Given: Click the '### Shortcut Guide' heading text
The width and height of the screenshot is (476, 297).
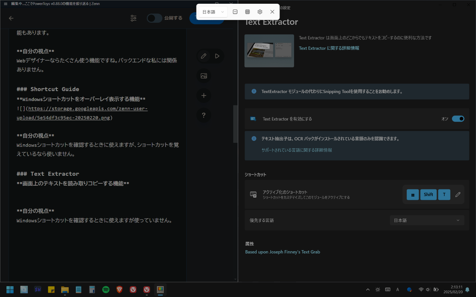Looking at the screenshot, I should pos(48,89).
